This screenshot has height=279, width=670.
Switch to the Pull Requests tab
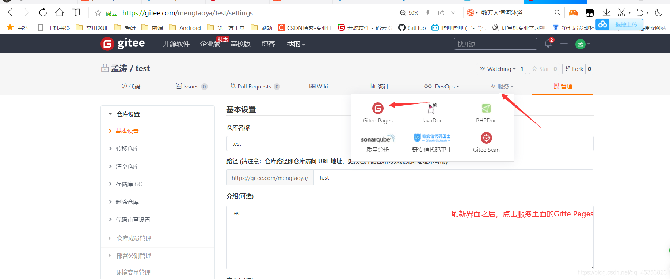(255, 86)
